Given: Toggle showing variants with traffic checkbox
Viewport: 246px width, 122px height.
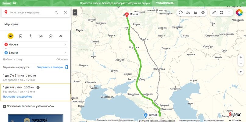Looking at the screenshot, I should coord(4,106).
